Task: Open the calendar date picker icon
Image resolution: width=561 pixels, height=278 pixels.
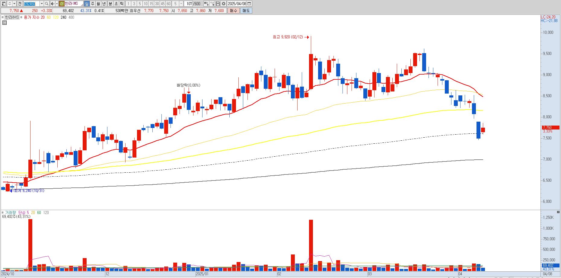Action: [x=249, y=4]
